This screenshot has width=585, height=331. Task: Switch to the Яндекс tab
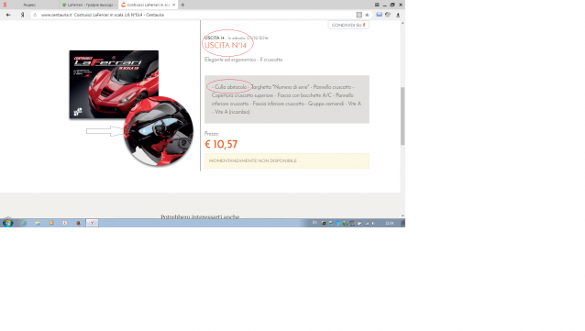click(29, 5)
